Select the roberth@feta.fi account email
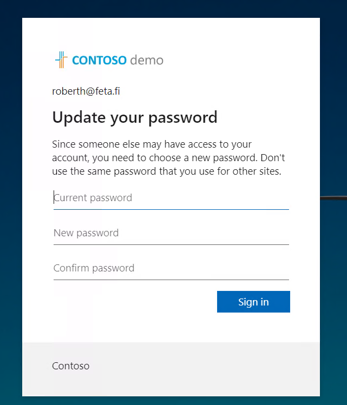This screenshot has width=347, height=405. (x=86, y=91)
